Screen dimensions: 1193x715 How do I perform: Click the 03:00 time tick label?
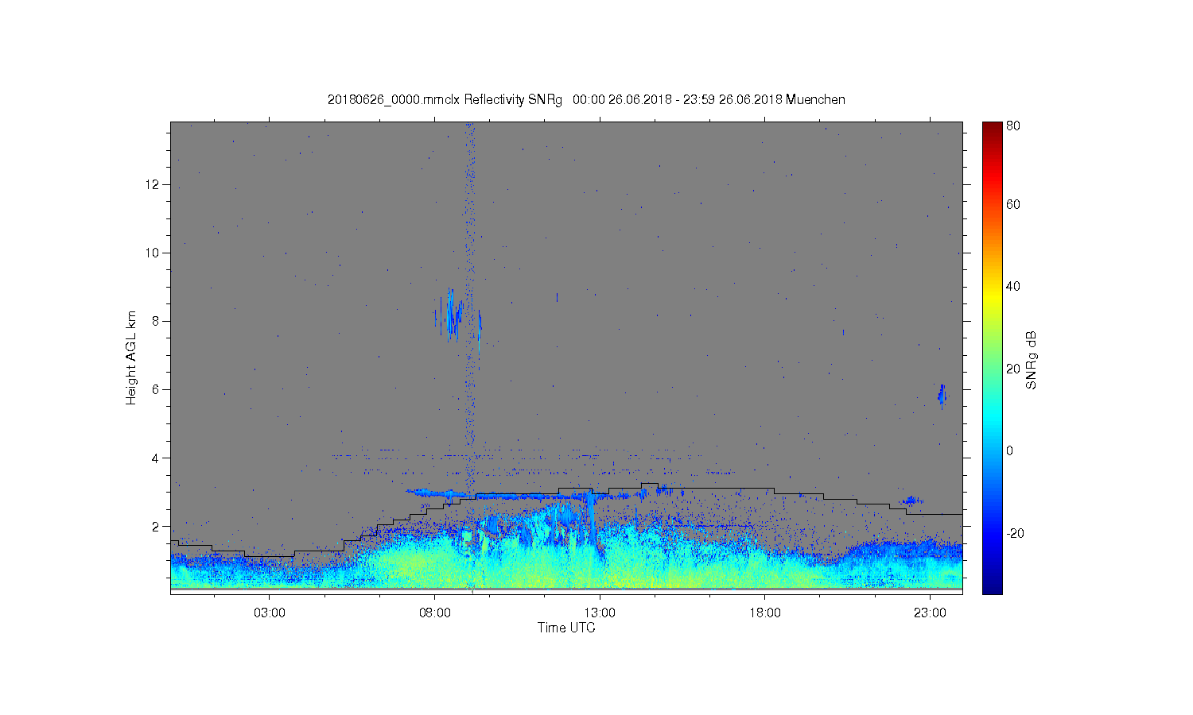pyautogui.click(x=270, y=613)
